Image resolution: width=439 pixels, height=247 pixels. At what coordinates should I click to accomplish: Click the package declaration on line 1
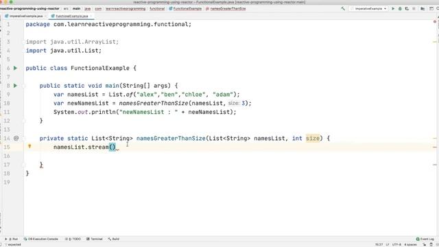tap(108, 24)
